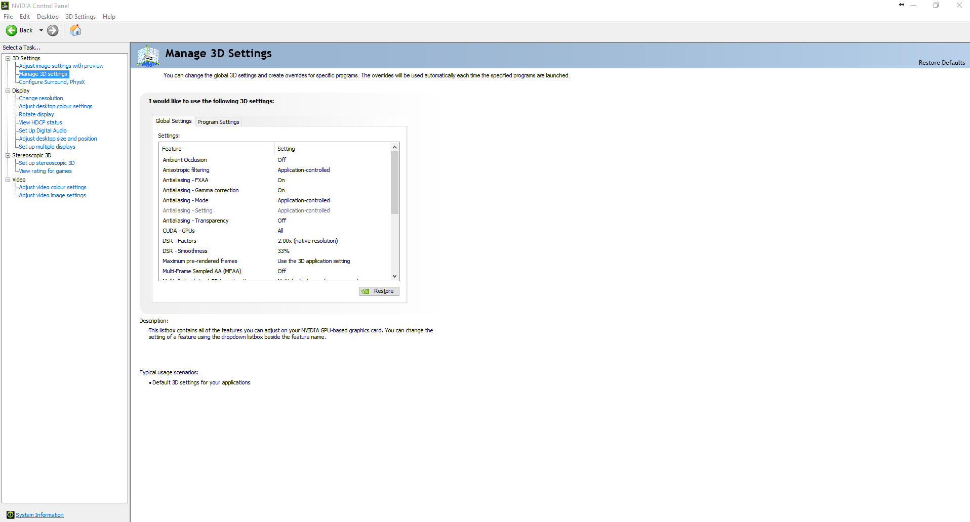
Task: Open Change resolution task
Action: tap(41, 98)
